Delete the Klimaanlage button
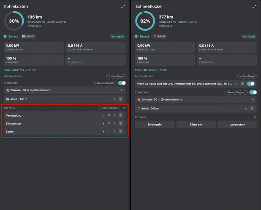 [121, 123]
